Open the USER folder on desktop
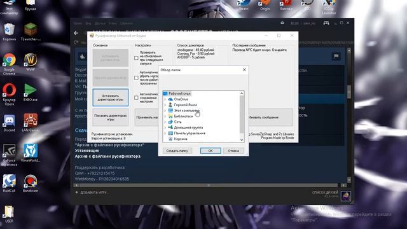The width and height of the screenshot is (407, 229). point(10,214)
